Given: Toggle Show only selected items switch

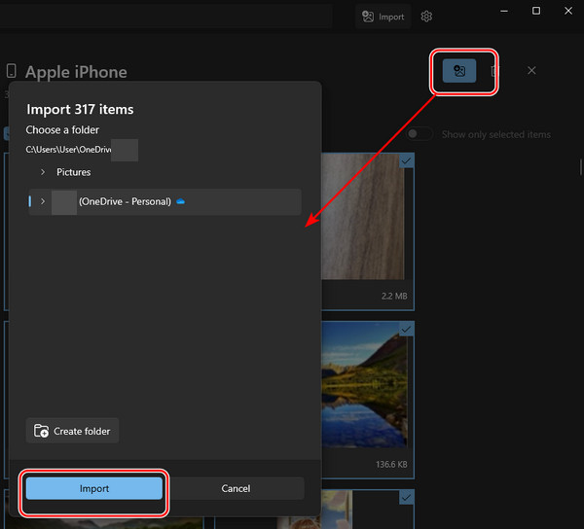Looking at the screenshot, I should [420, 134].
